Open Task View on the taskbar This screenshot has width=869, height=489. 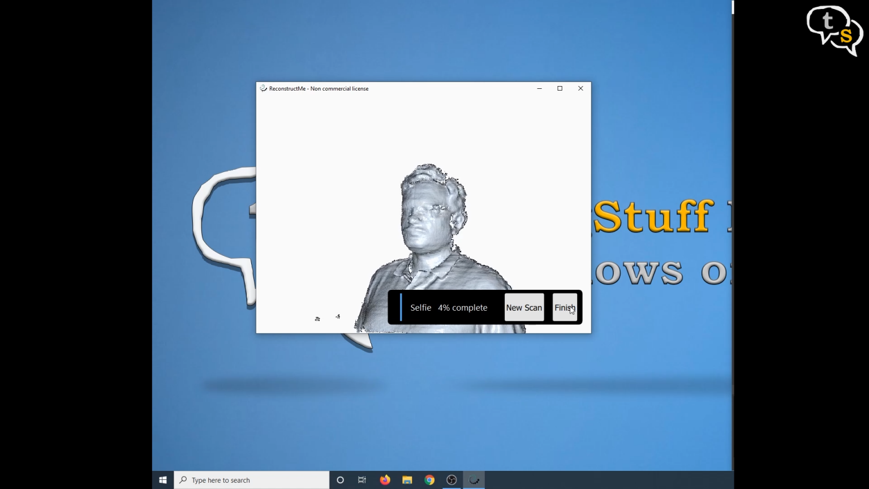362,480
